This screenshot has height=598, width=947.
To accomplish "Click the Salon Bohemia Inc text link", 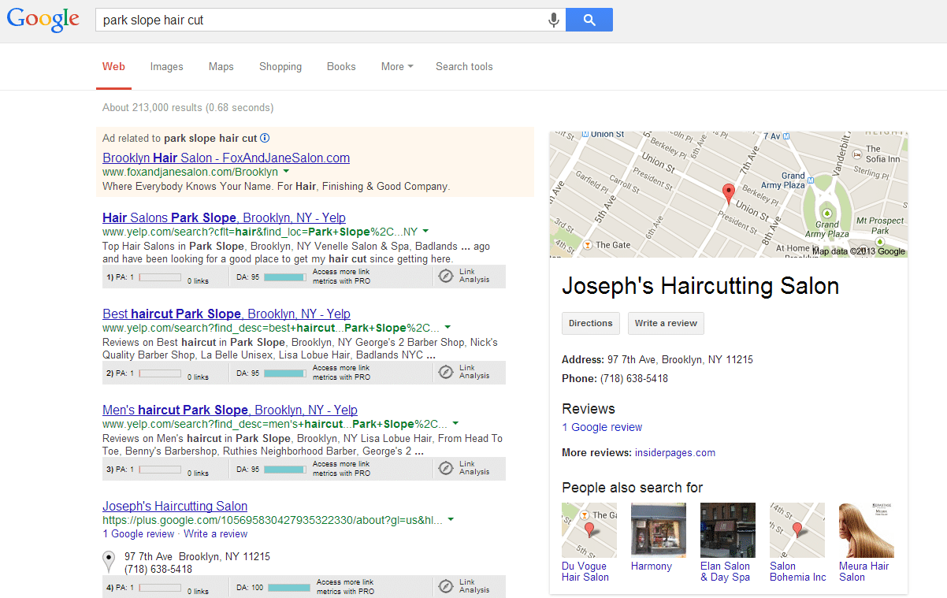I will coord(798,571).
